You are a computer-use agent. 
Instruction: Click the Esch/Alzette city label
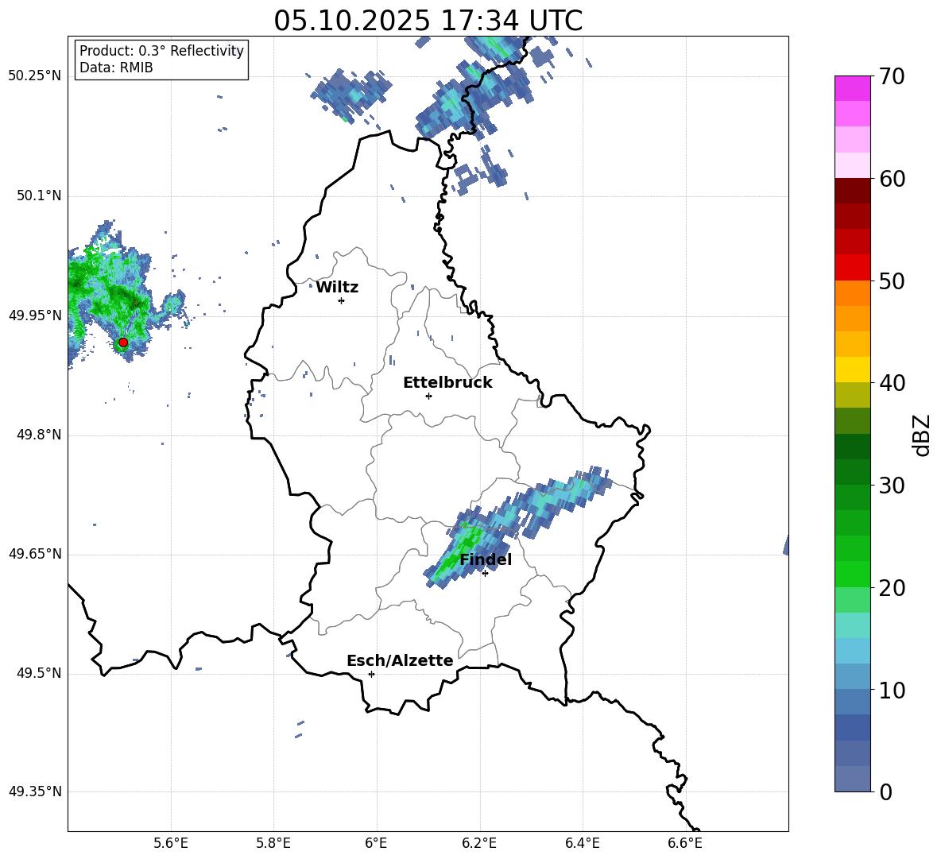[400, 661]
